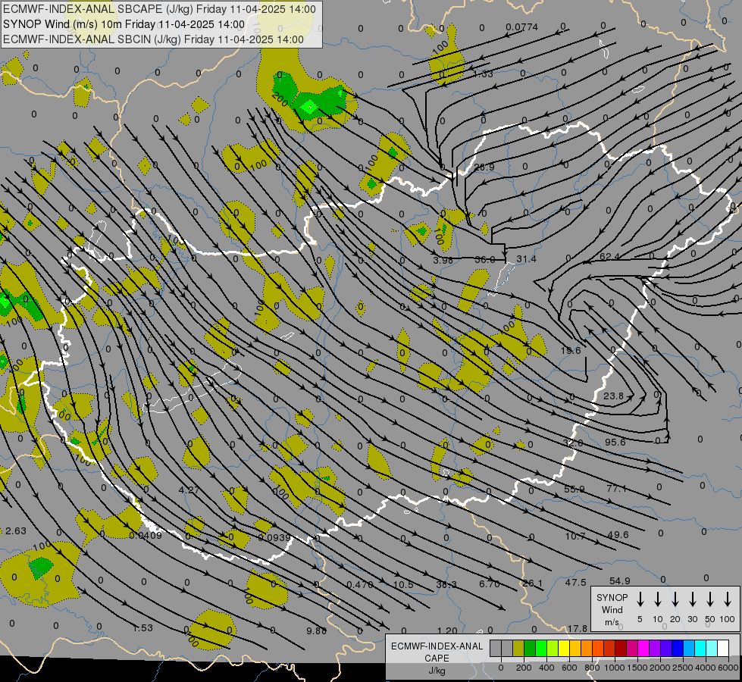Click the 95.6 value on the map
Image resolution: width=742 pixels, height=682 pixels.
click(615, 442)
